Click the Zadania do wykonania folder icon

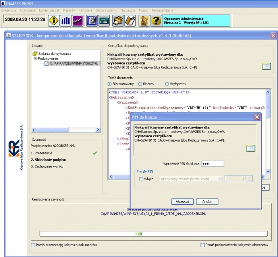(x=35, y=53)
